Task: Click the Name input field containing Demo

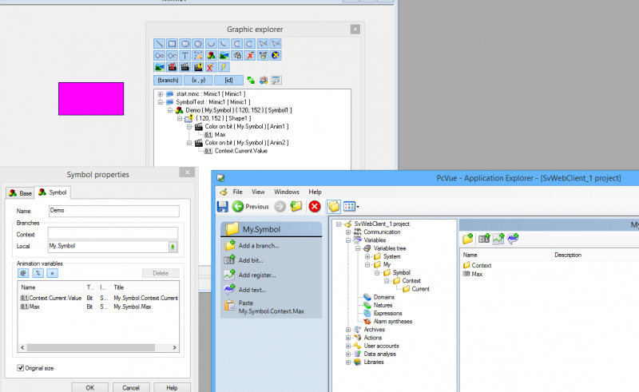Action: click(x=113, y=211)
